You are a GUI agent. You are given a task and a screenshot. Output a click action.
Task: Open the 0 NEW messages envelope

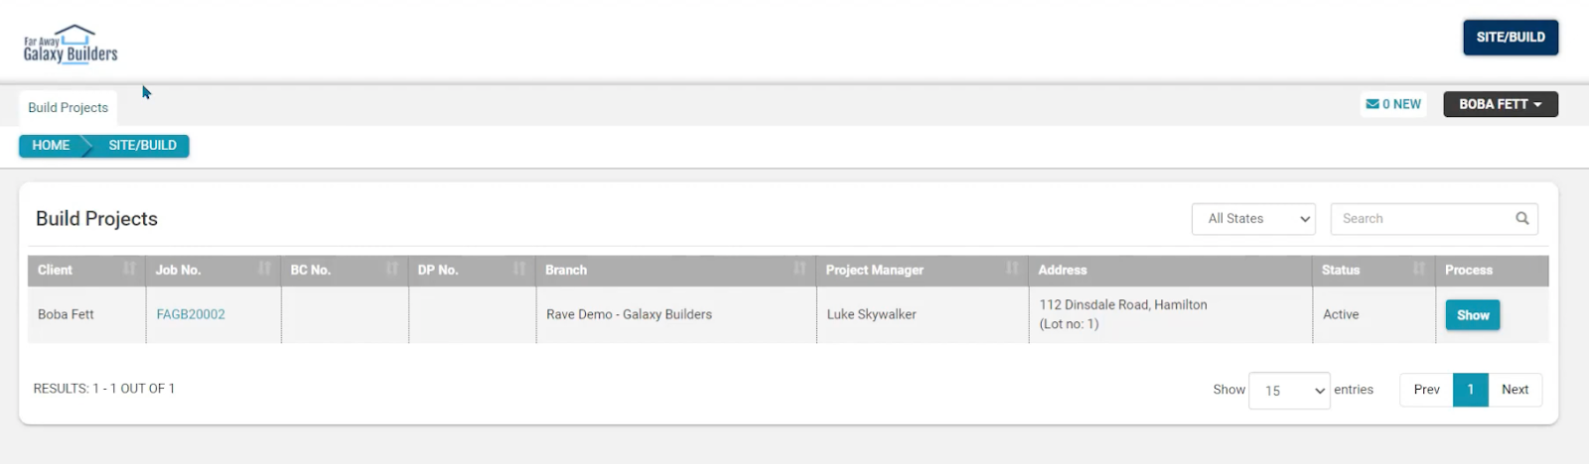point(1393,104)
